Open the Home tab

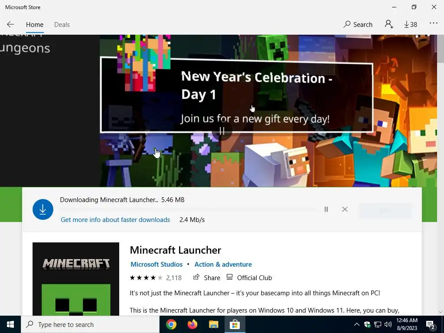coord(35,25)
